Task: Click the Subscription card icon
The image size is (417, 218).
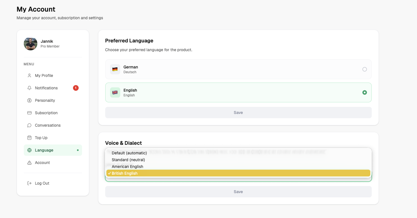Action: tap(29, 113)
